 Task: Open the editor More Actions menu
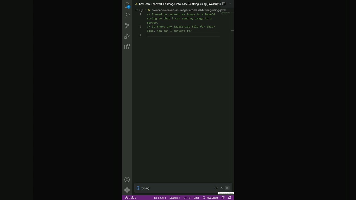click(229, 4)
